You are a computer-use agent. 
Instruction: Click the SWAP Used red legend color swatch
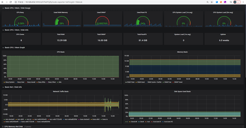point(173,82)
